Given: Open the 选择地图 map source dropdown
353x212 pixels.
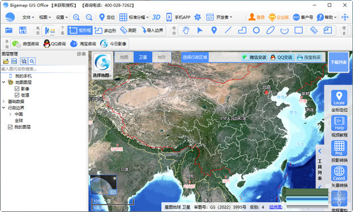Looking at the screenshot, I should (102, 65).
